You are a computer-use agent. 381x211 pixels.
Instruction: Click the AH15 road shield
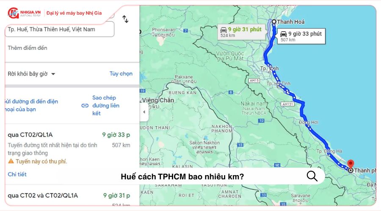coord(254,81)
